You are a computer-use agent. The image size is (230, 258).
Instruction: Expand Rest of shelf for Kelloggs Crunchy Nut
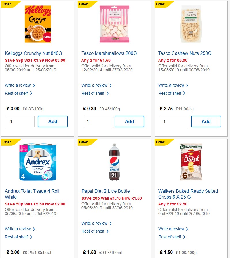(17, 93)
